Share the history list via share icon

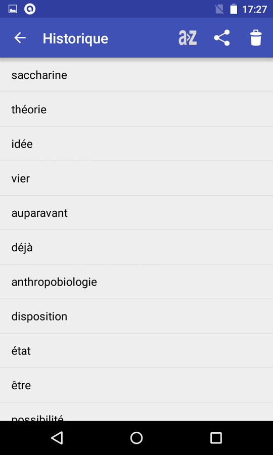(x=222, y=38)
